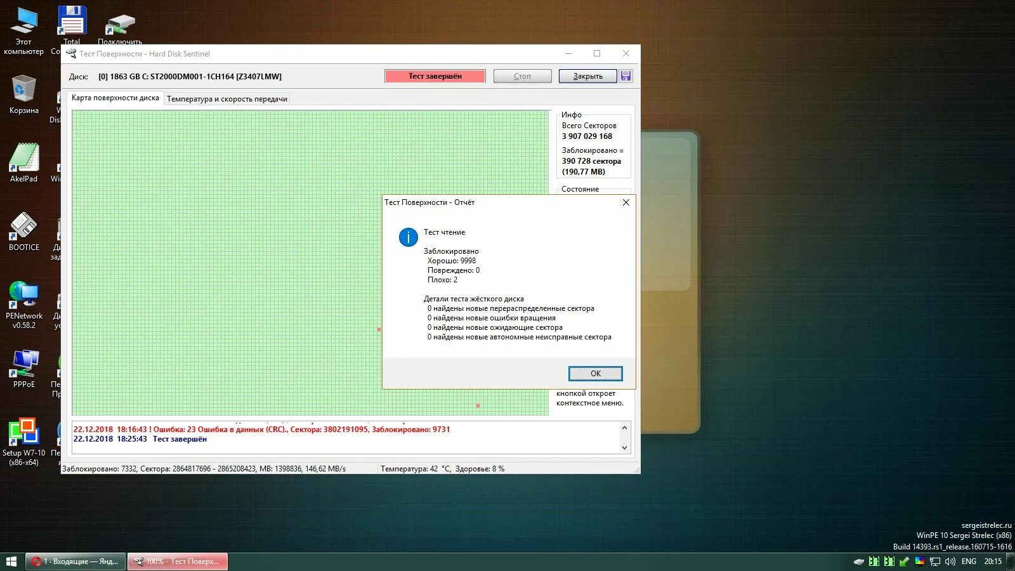1015x571 pixels.
Task: Click the 'Состояние' group label
Action: tap(580, 189)
